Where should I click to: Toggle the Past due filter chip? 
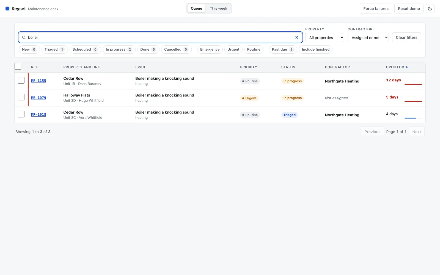pos(283,50)
